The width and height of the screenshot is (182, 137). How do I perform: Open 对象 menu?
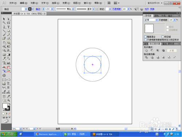(x=34, y=3)
